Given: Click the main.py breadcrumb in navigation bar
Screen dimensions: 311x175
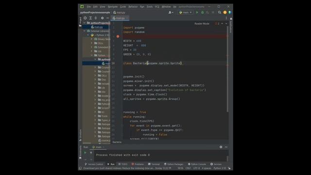Looking at the screenshot, I should 119,13.
